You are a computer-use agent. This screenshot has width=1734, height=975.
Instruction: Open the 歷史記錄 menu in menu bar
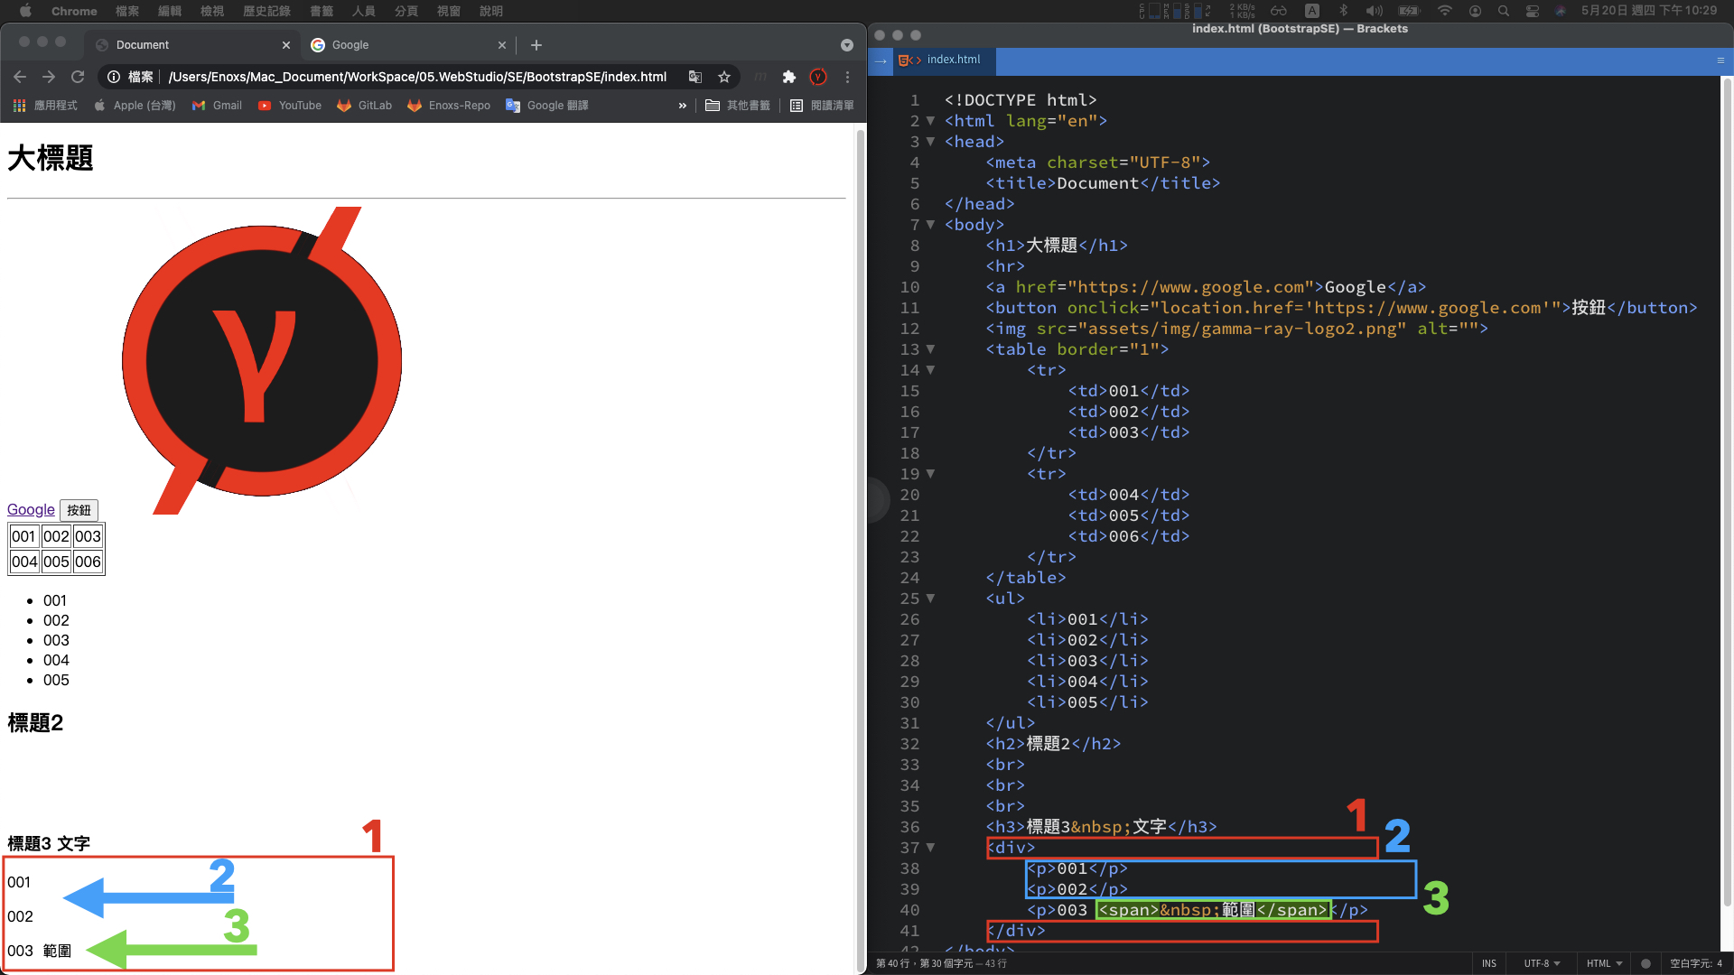266,11
